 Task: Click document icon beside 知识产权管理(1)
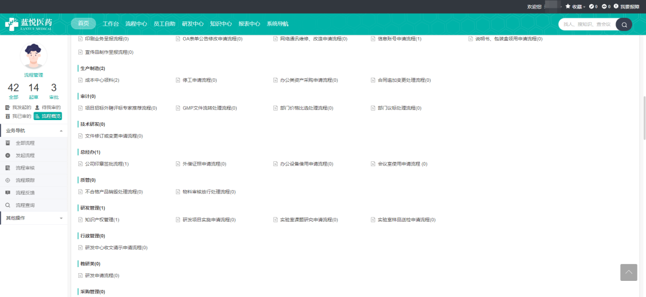(80, 220)
